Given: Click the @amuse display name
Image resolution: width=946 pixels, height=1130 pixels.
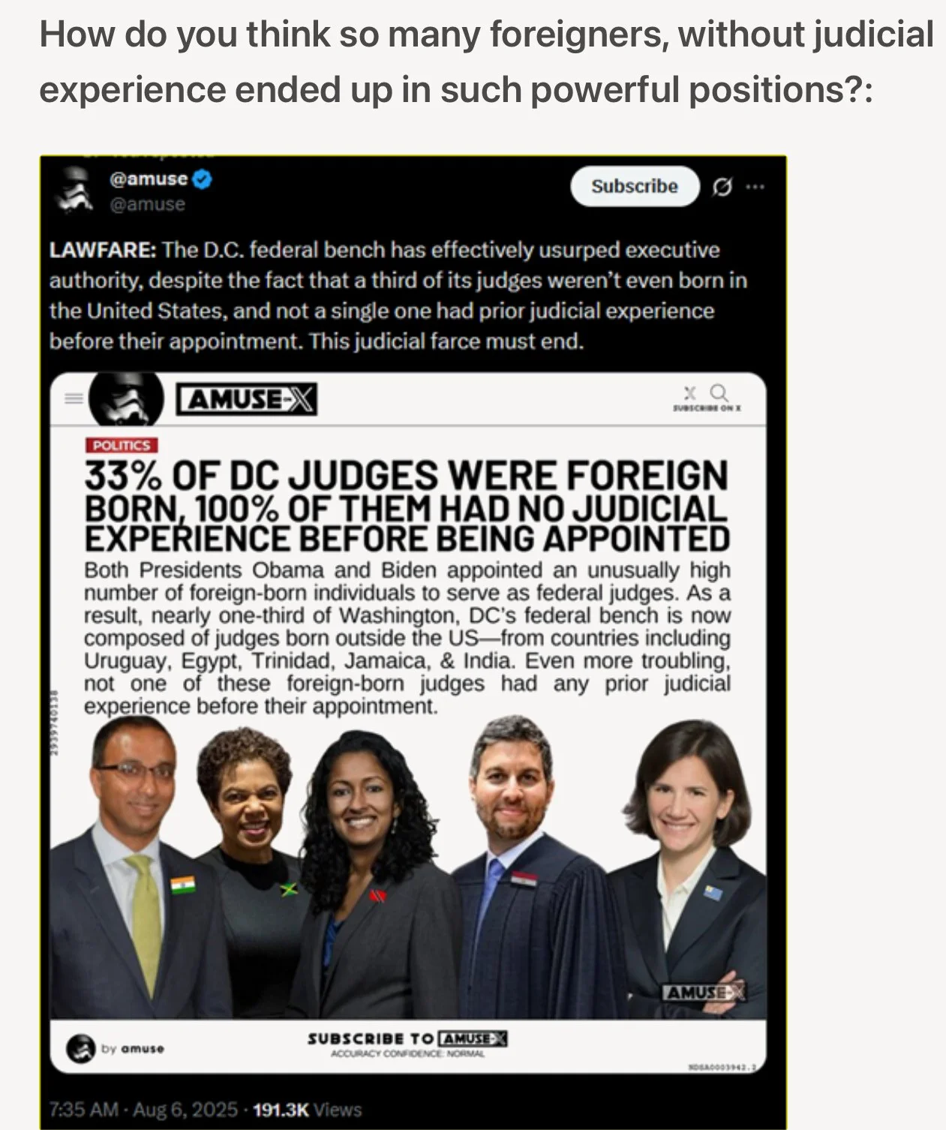Looking at the screenshot, I should point(149,179).
